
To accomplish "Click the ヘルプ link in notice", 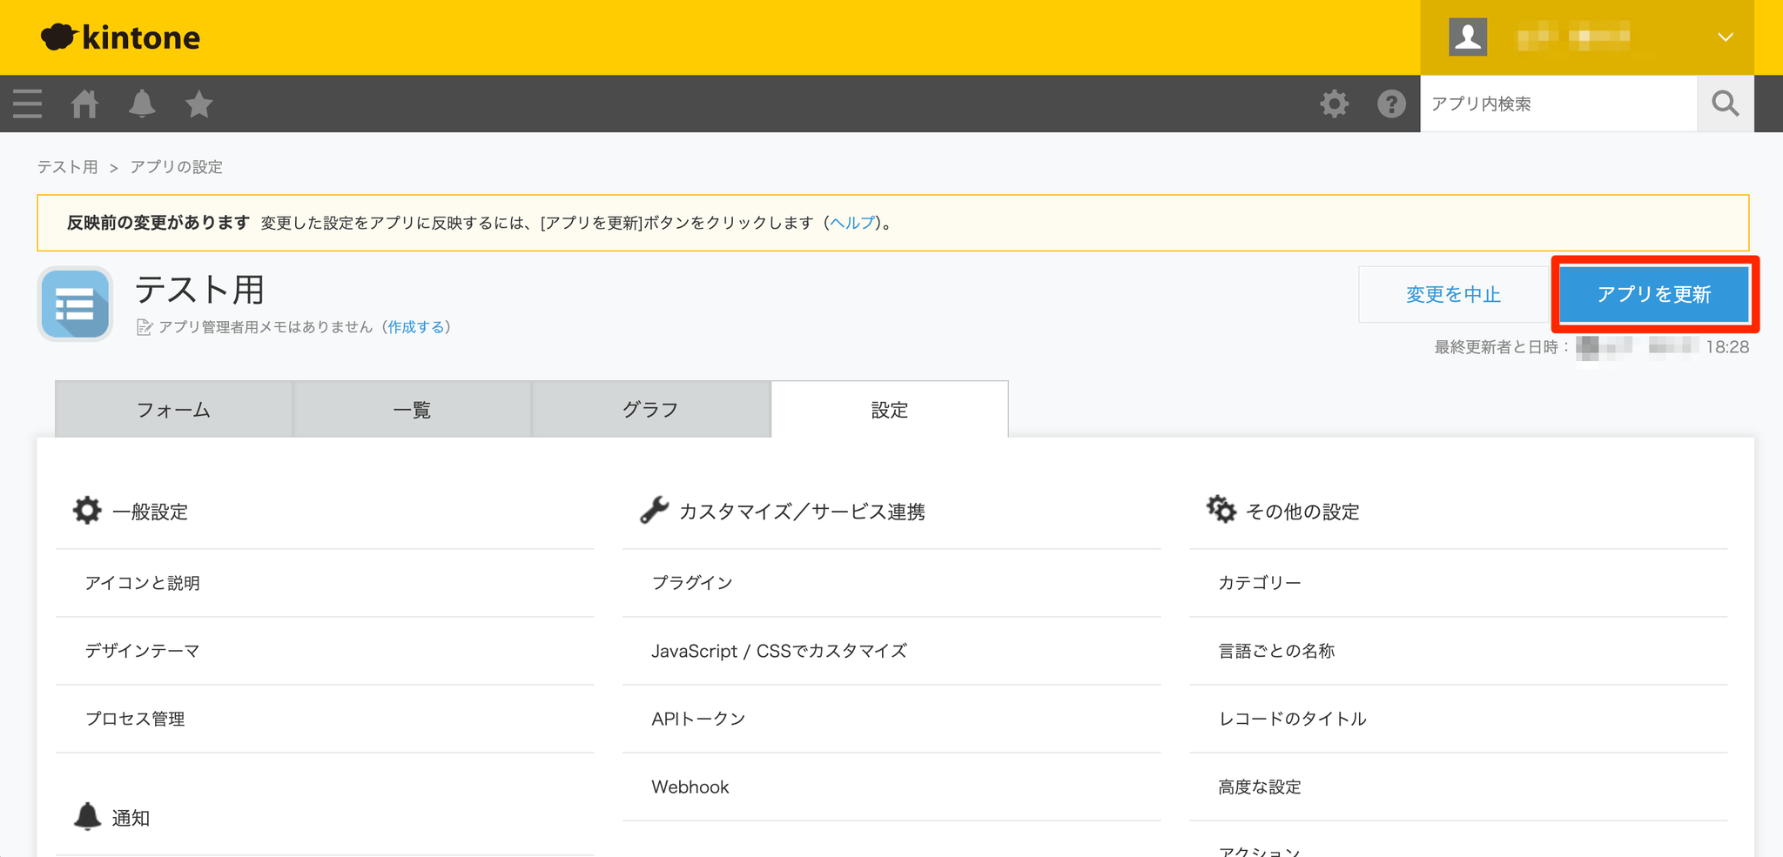I will (x=851, y=223).
